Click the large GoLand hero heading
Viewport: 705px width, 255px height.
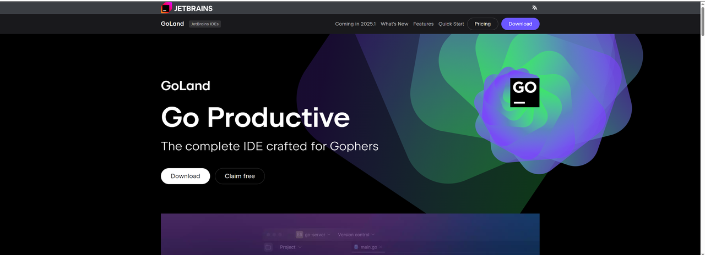point(185,86)
